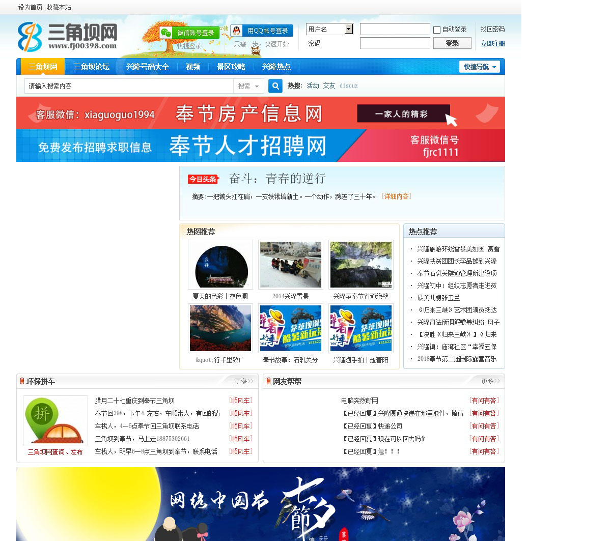Click the hot search 交友 link

(329, 86)
